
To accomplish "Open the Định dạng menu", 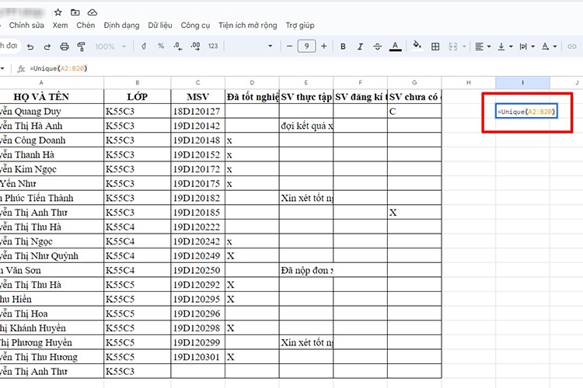I will click(121, 26).
